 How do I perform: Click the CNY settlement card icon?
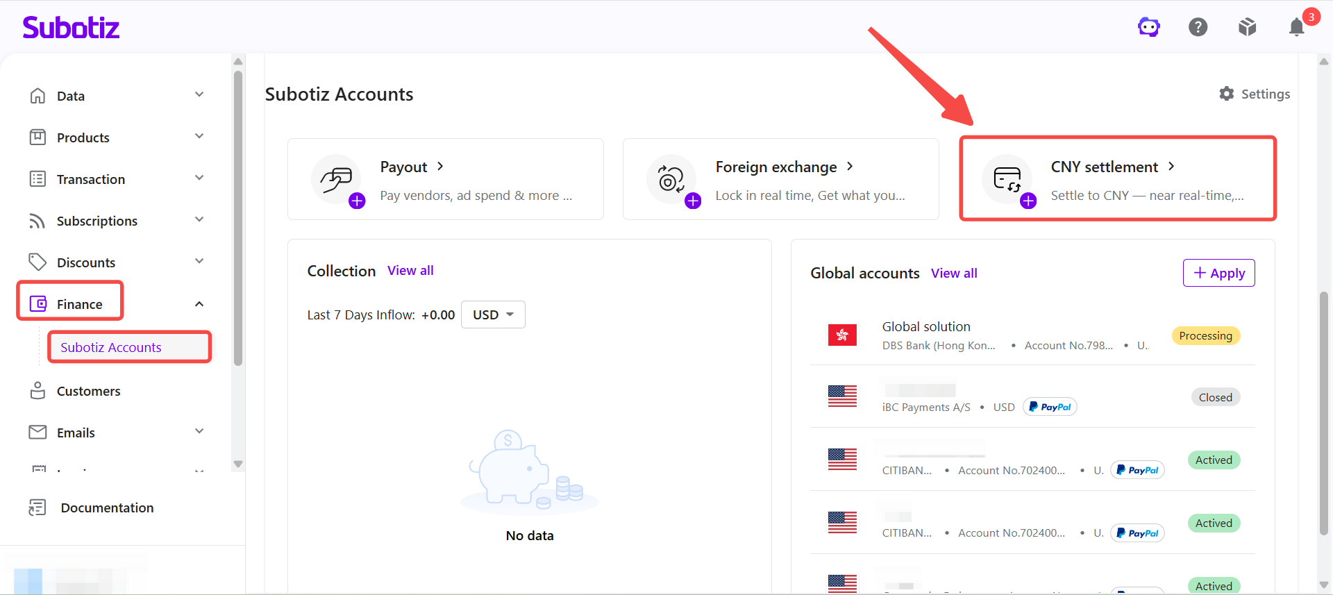coord(1007,180)
